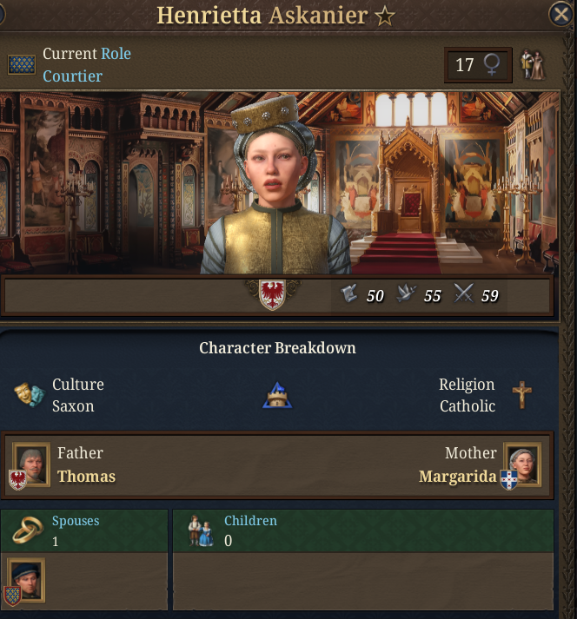Click the military skill crossed swords icon
The width and height of the screenshot is (577, 619).
pos(463,293)
